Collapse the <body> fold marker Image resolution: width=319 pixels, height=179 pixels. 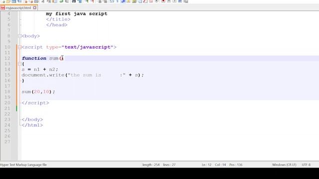(19, 36)
